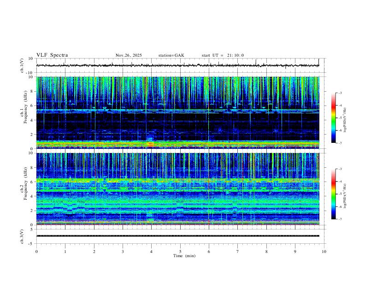365x282 pixels.
Task: Click the ch.3 black signal band
Action: pos(177,236)
